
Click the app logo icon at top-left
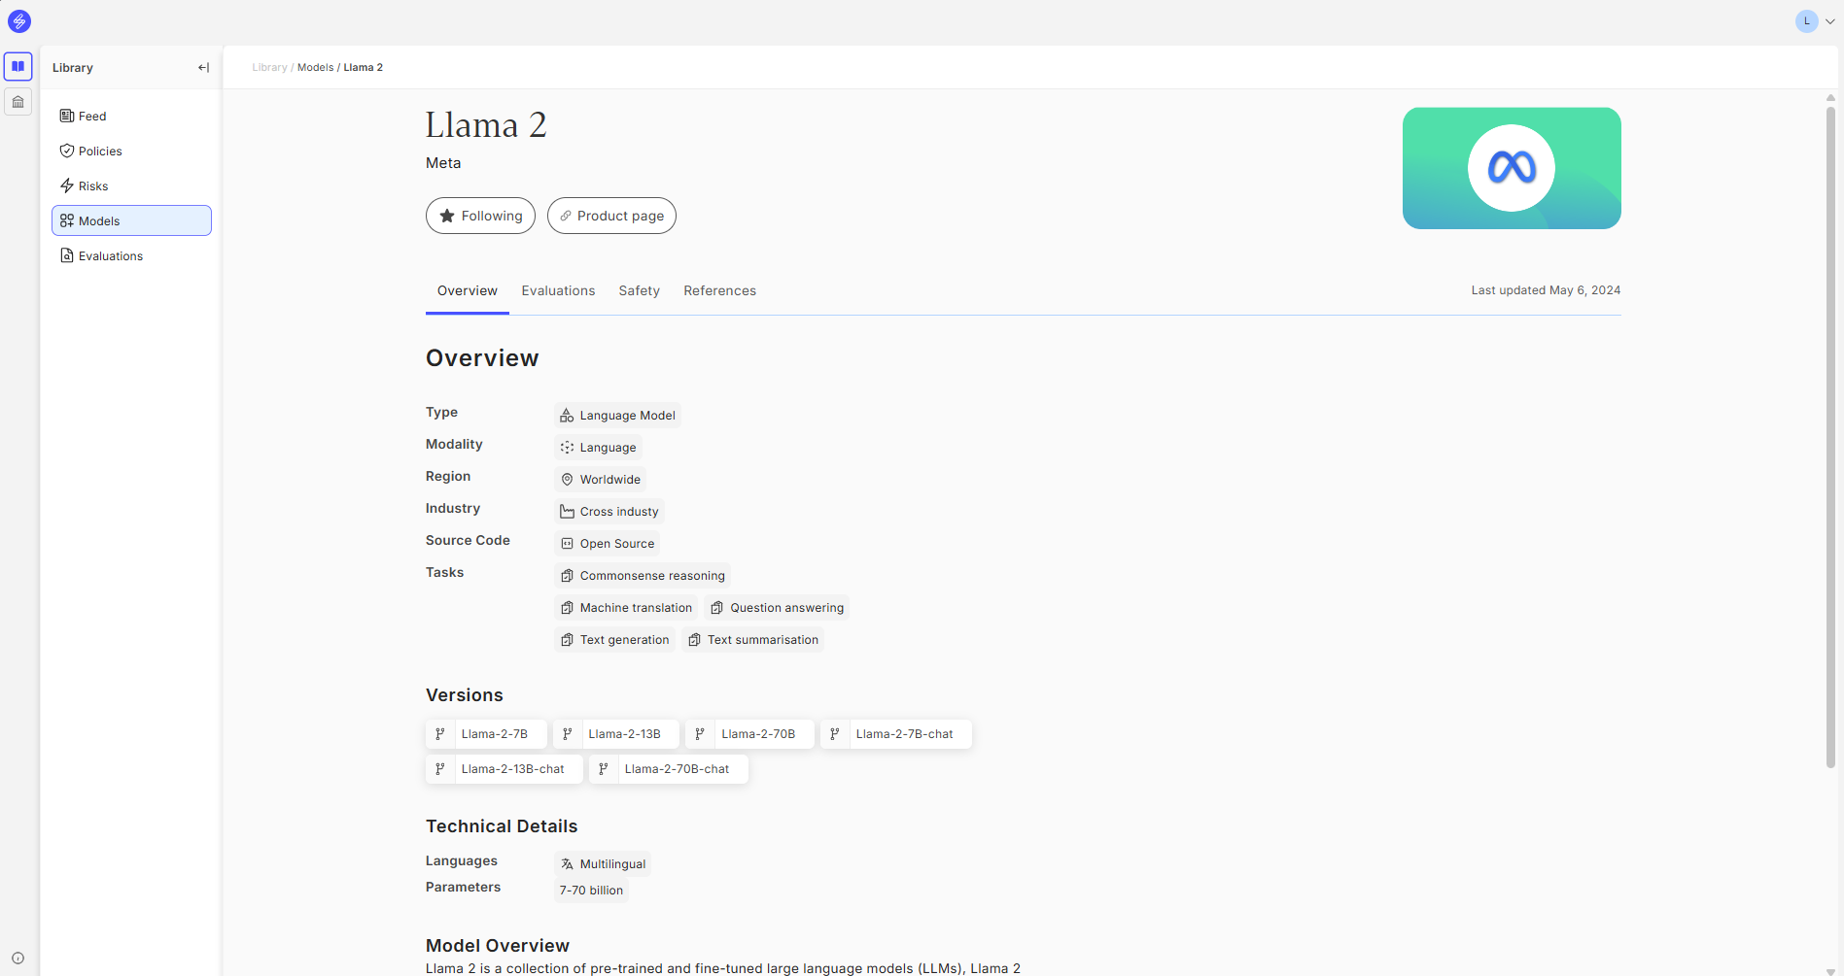pyautogui.click(x=19, y=20)
